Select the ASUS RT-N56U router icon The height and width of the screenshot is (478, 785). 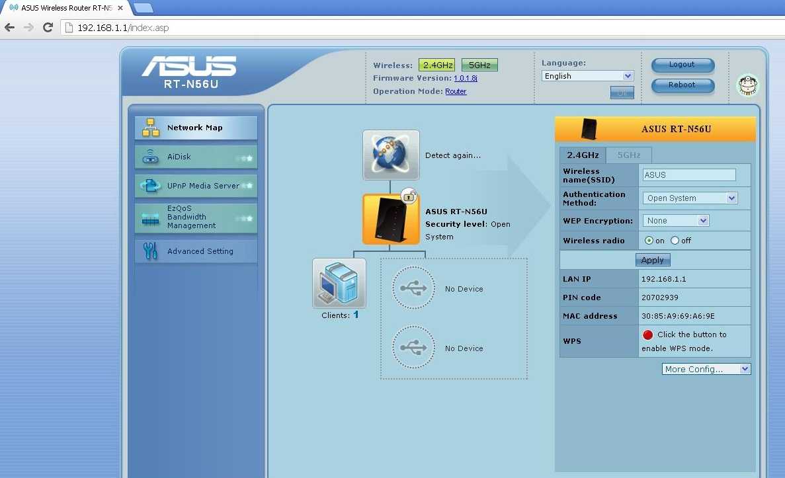(391, 219)
